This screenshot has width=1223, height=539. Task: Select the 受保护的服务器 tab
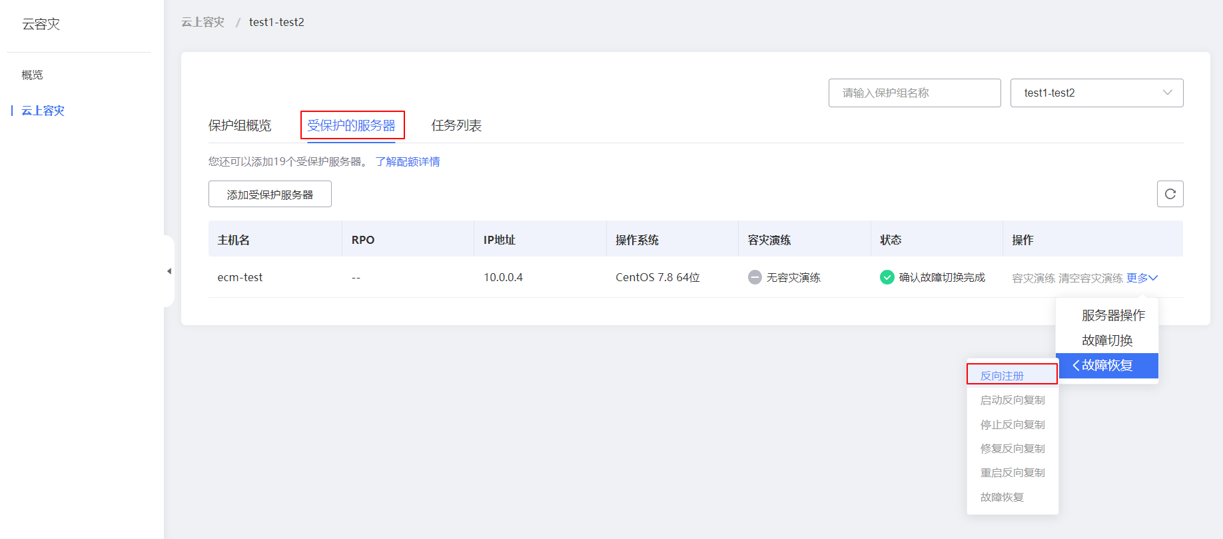(352, 125)
